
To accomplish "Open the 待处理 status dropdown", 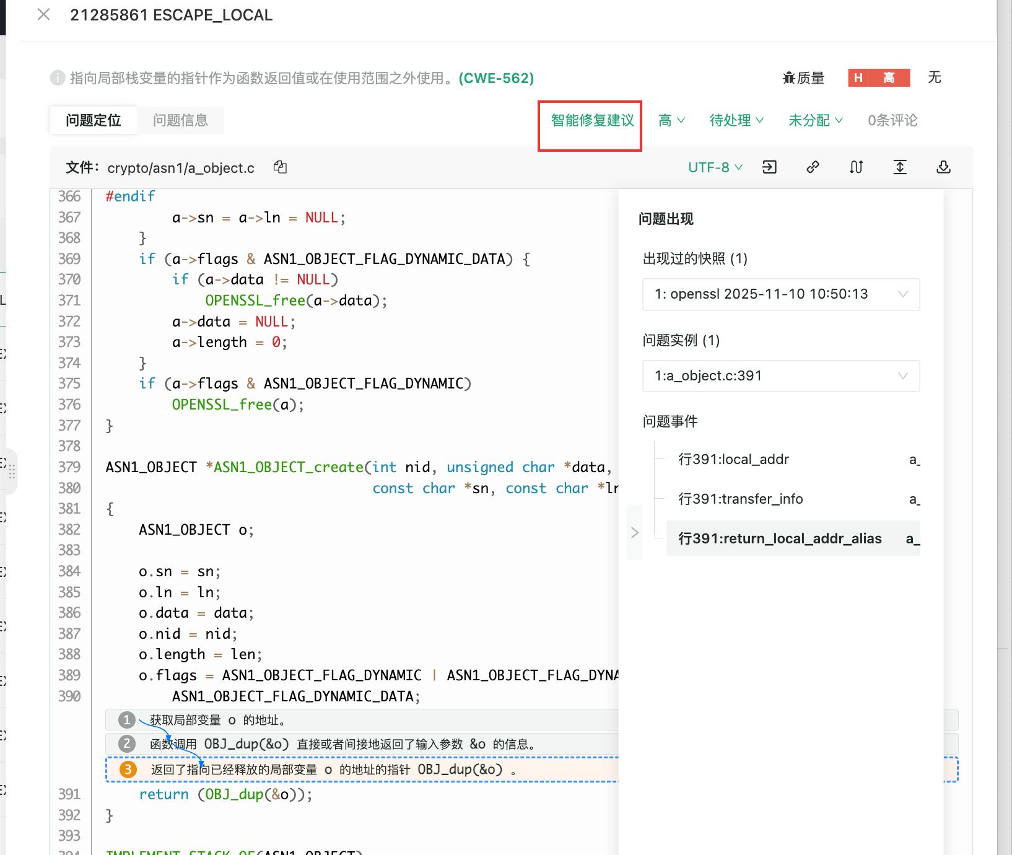I will pos(736,120).
